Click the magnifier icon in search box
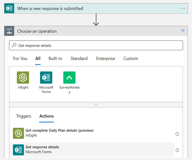This screenshot has height=160, width=192. tap(14, 45)
